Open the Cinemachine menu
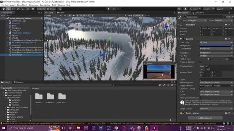This screenshot has height=131, width=234. [45, 5]
